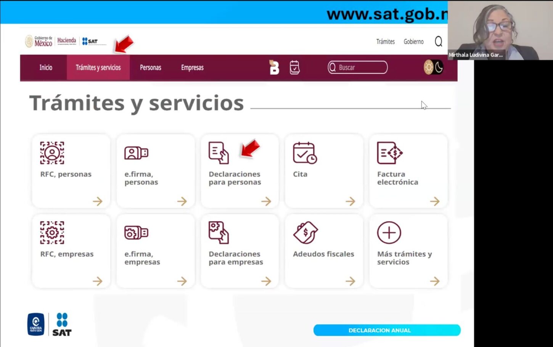Image resolution: width=553 pixels, height=347 pixels.
Task: Open the calendar icon in navigation bar
Action: pyautogui.click(x=294, y=67)
